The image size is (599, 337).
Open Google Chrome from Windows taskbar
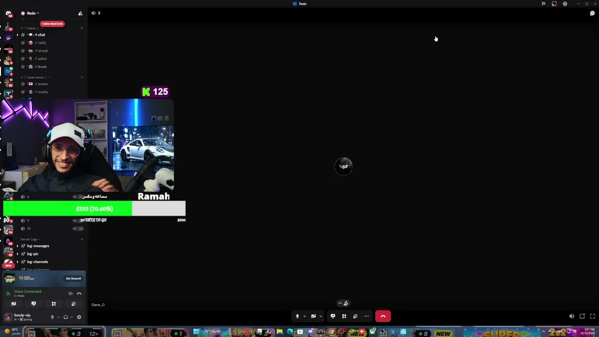click(x=331, y=332)
